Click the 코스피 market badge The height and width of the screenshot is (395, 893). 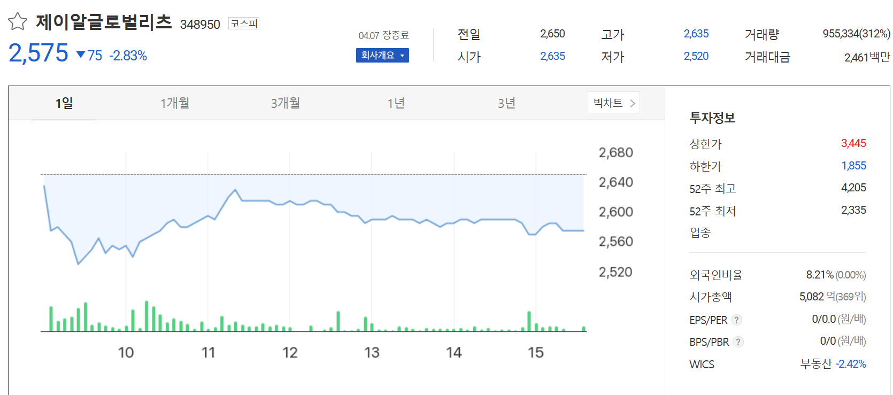pyautogui.click(x=244, y=24)
